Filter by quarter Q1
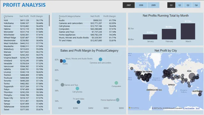The height and width of the screenshot is (115, 204). click(171, 5)
